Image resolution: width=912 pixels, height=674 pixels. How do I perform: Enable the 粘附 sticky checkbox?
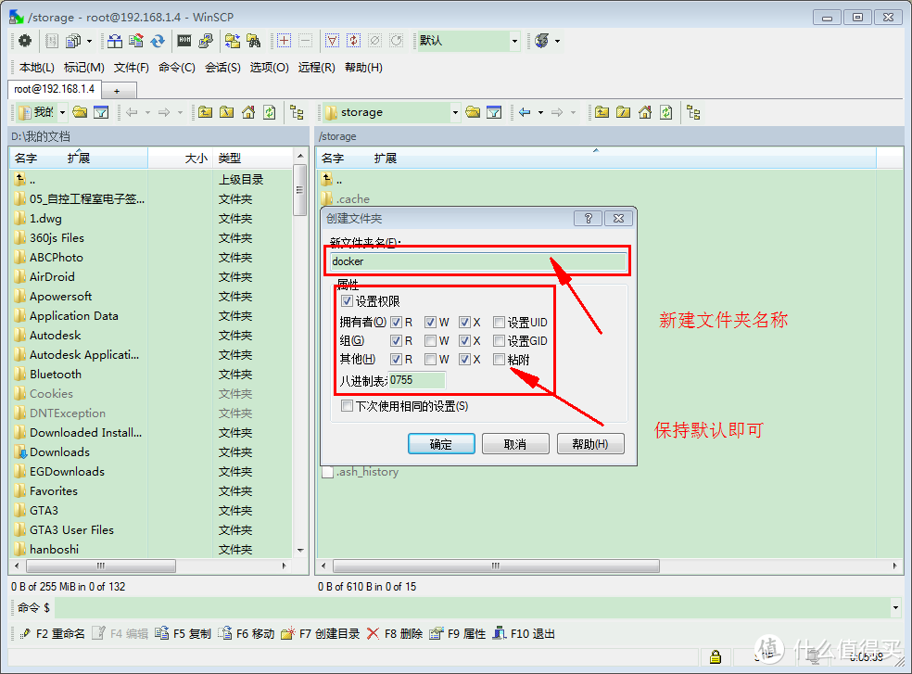(499, 359)
